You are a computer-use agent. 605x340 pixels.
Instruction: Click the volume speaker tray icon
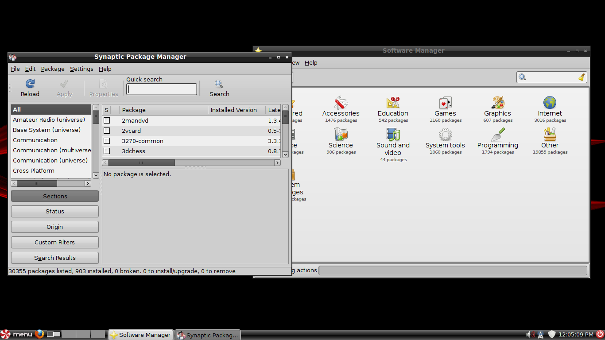[x=530, y=335]
